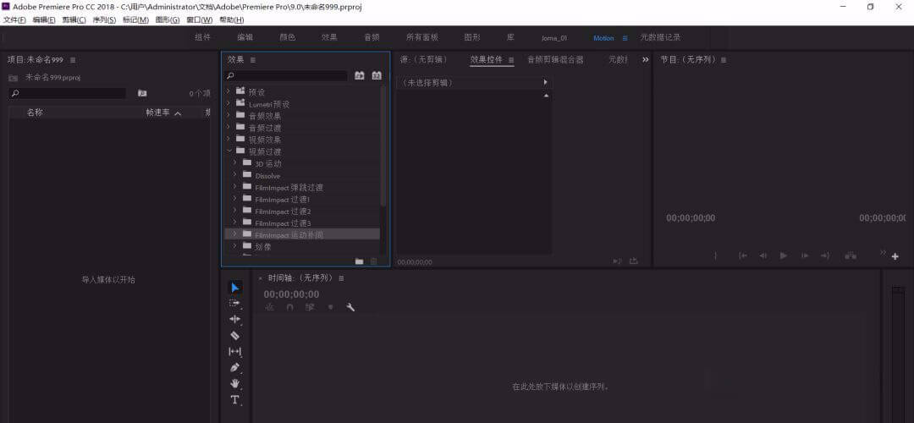Click Effects panel search field
The height and width of the screenshot is (423, 914).
click(x=286, y=76)
